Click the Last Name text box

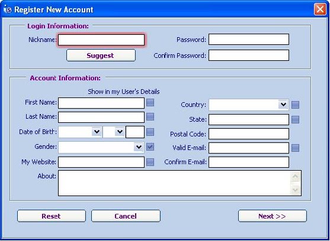tap(101, 117)
